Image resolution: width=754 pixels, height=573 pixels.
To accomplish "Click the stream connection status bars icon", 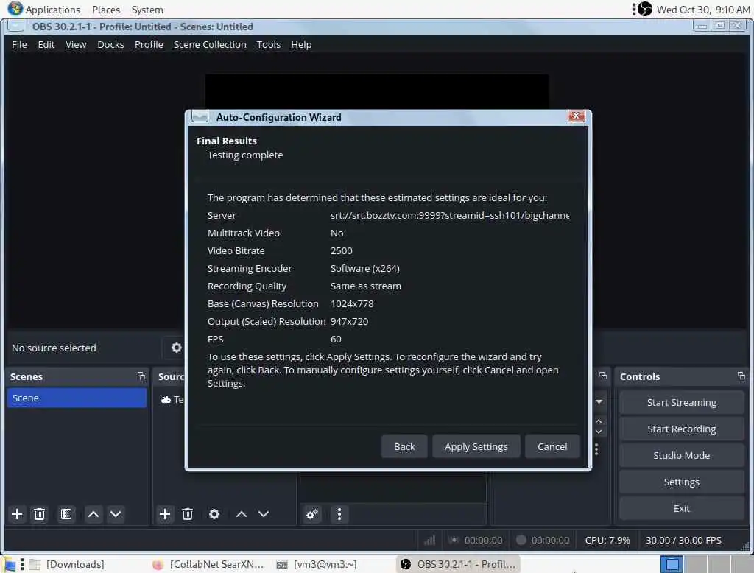I will [x=429, y=541].
